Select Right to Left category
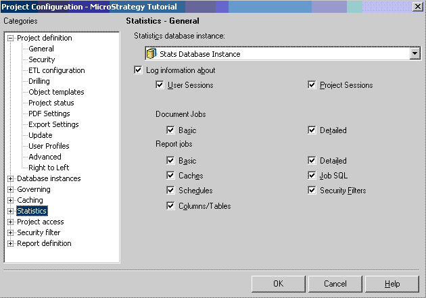Screen dimensions: 426x298 click(x=49, y=168)
